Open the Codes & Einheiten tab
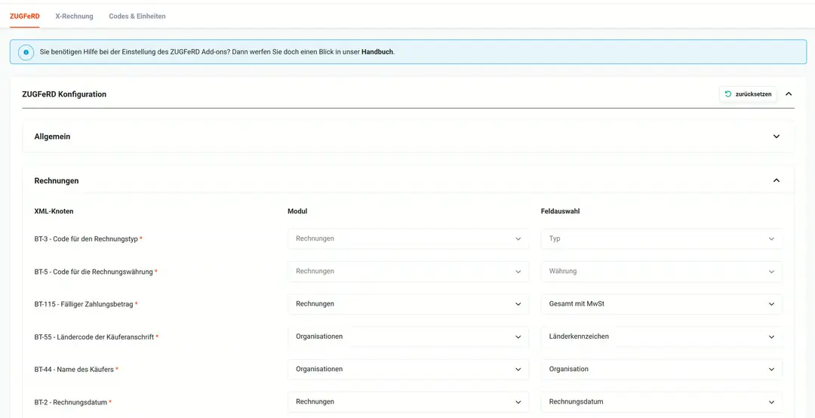 (137, 16)
